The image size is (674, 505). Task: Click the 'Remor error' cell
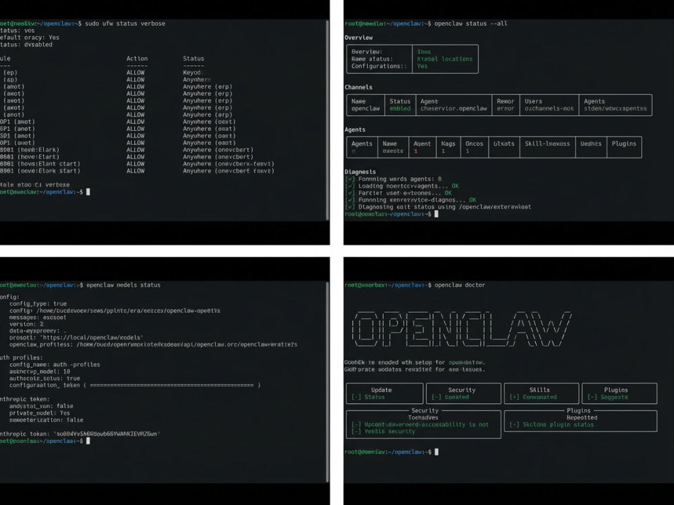[506, 105]
